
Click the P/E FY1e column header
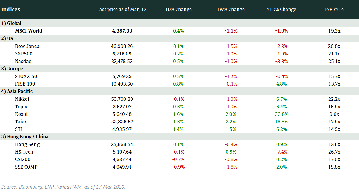coord(334,10)
